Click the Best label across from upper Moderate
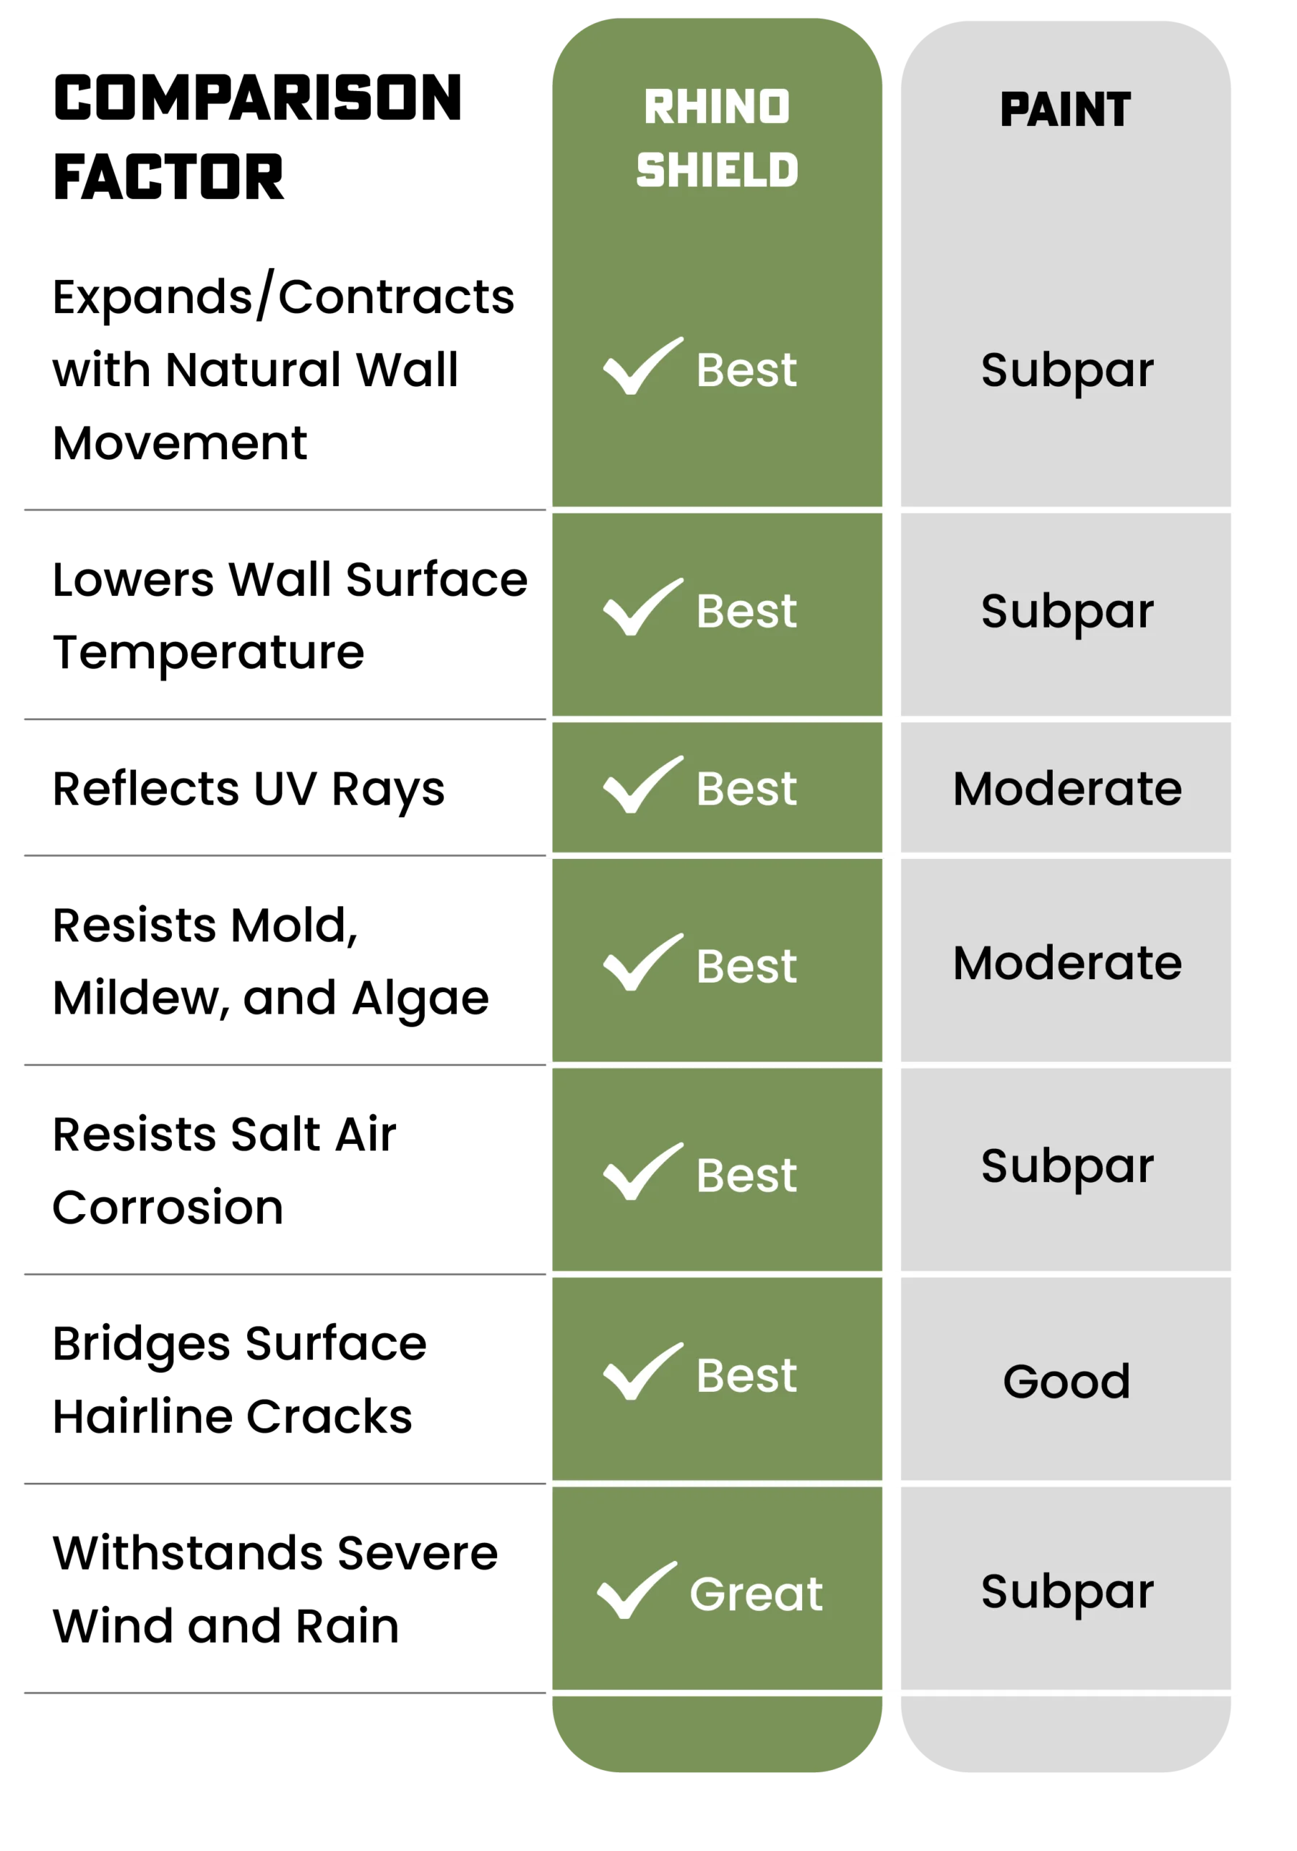The height and width of the screenshot is (1851, 1297). tap(746, 788)
